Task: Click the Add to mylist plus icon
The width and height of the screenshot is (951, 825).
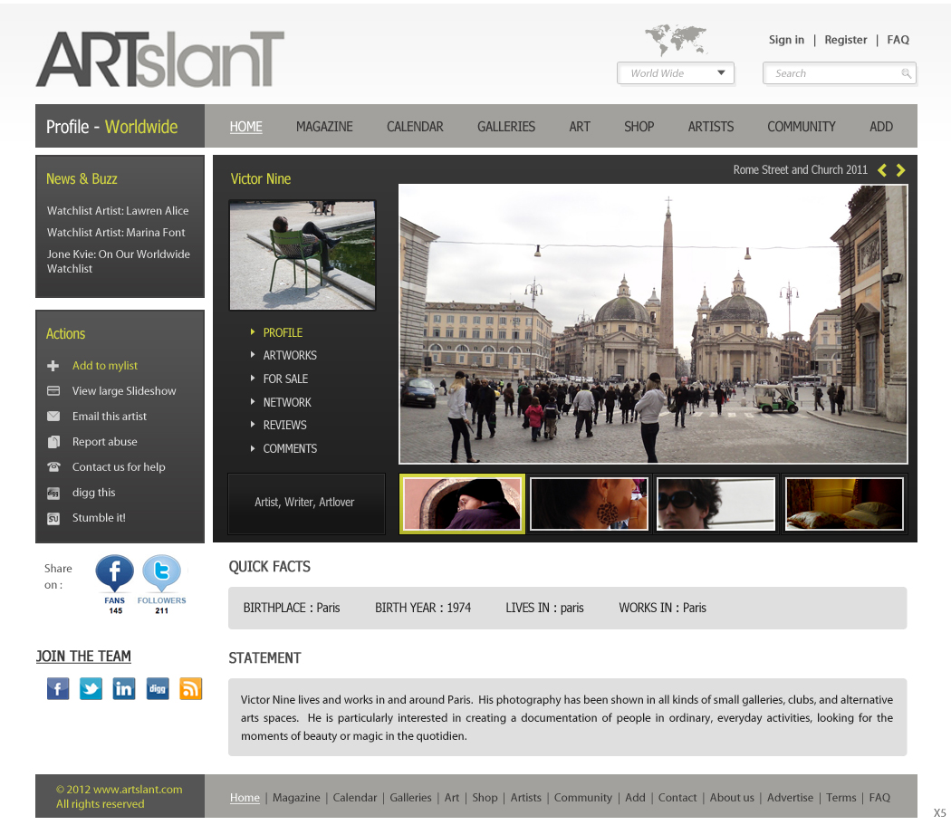Action: 52,365
